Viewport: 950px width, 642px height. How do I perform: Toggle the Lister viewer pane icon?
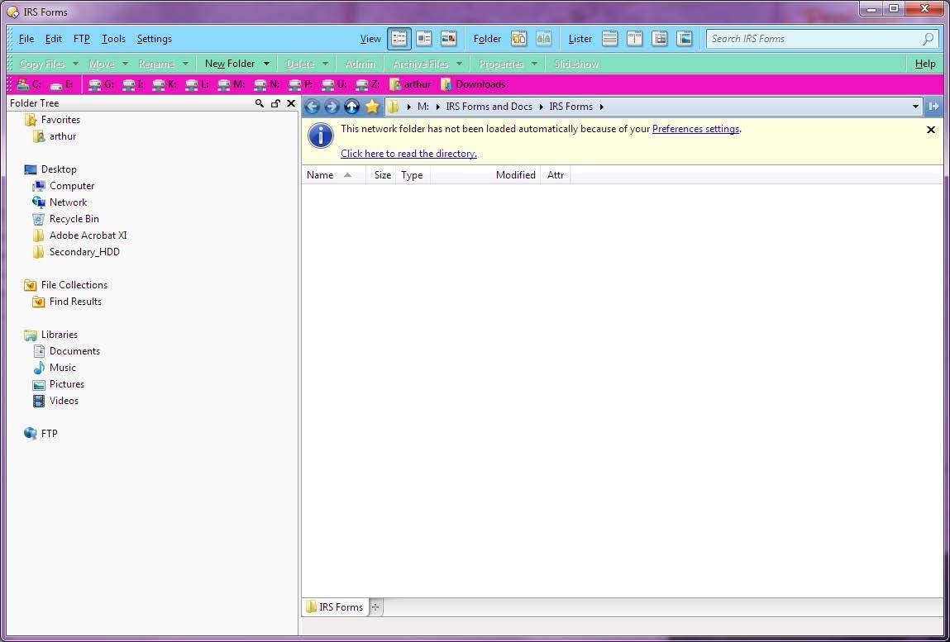[685, 39]
